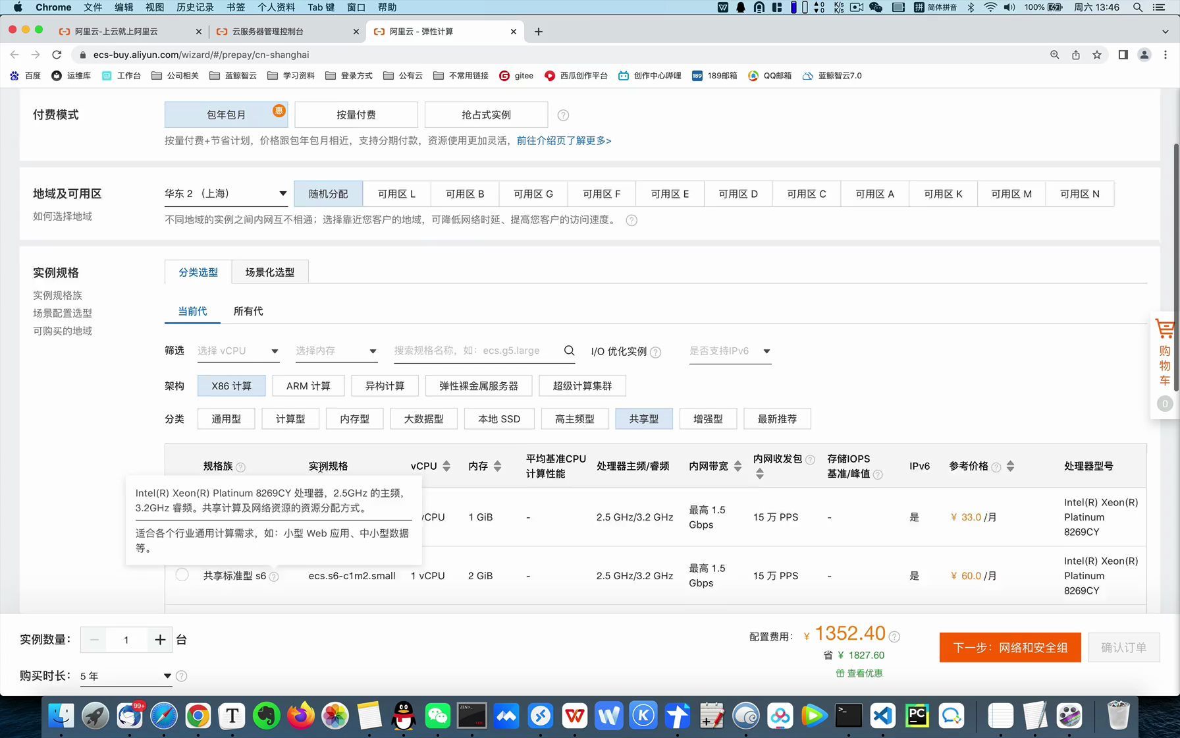The width and height of the screenshot is (1180, 738).
Task: Sort table by vCPU column
Action: pos(446,466)
